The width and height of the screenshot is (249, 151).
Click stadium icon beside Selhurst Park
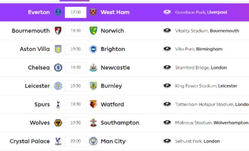(x=167, y=141)
